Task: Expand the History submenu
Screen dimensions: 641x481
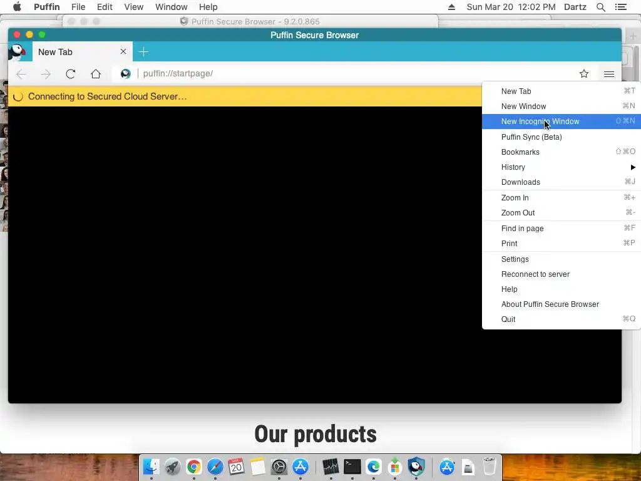Action: pos(562,167)
